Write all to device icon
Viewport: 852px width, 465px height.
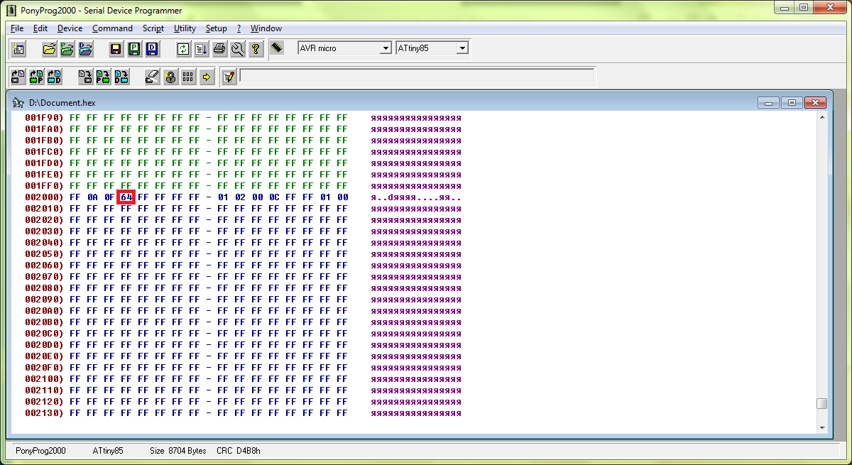click(x=85, y=77)
